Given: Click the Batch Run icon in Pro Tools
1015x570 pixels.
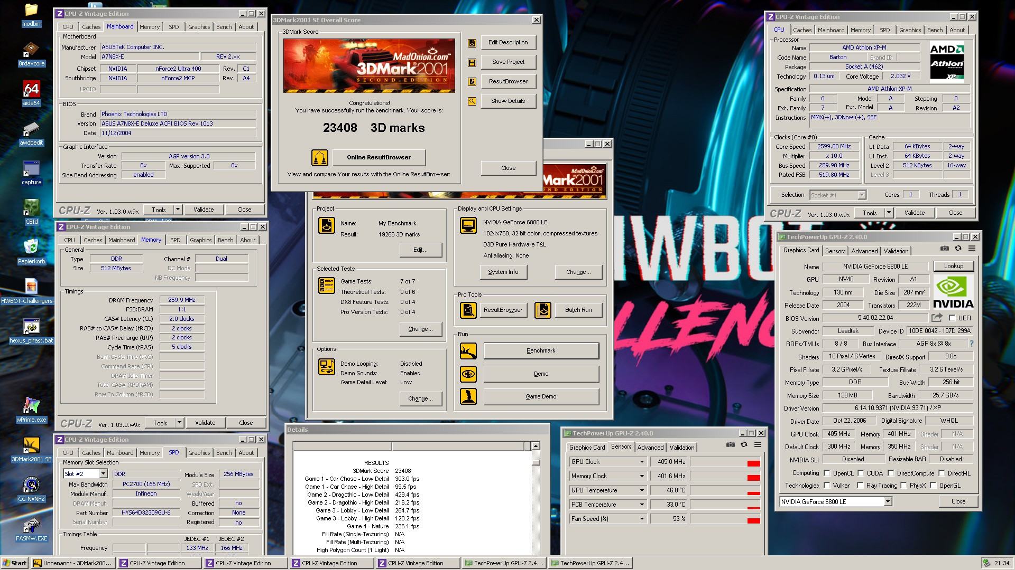Looking at the screenshot, I should [542, 310].
